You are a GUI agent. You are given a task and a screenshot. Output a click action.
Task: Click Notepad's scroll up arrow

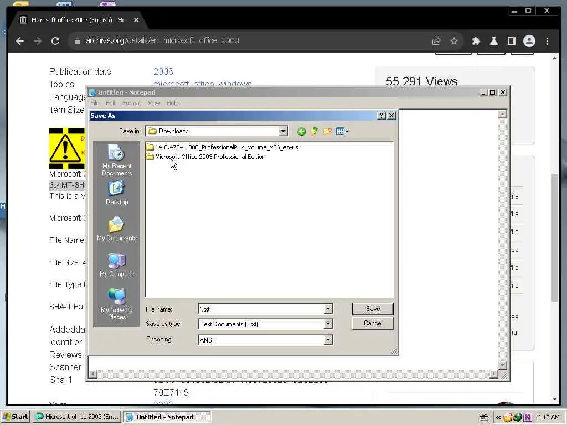[x=502, y=114]
